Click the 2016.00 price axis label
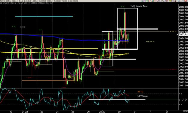Image resolution: width=188 pixels, height=113 pixels. click(x=183, y=76)
